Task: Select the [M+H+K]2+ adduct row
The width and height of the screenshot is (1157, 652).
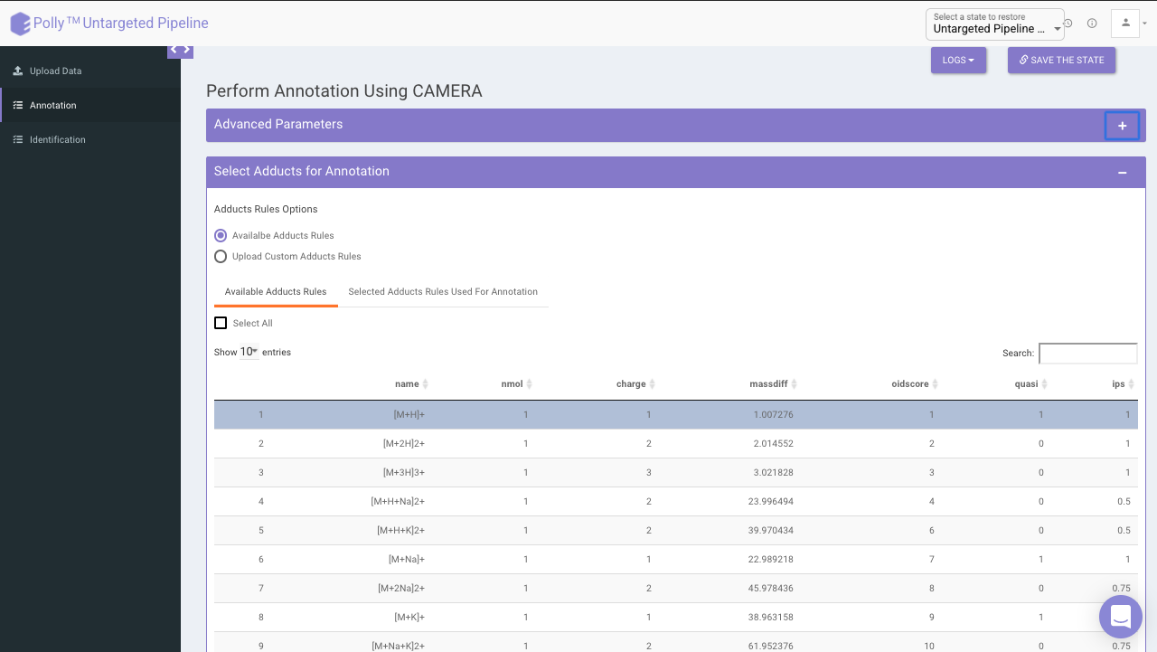Action: point(676,531)
